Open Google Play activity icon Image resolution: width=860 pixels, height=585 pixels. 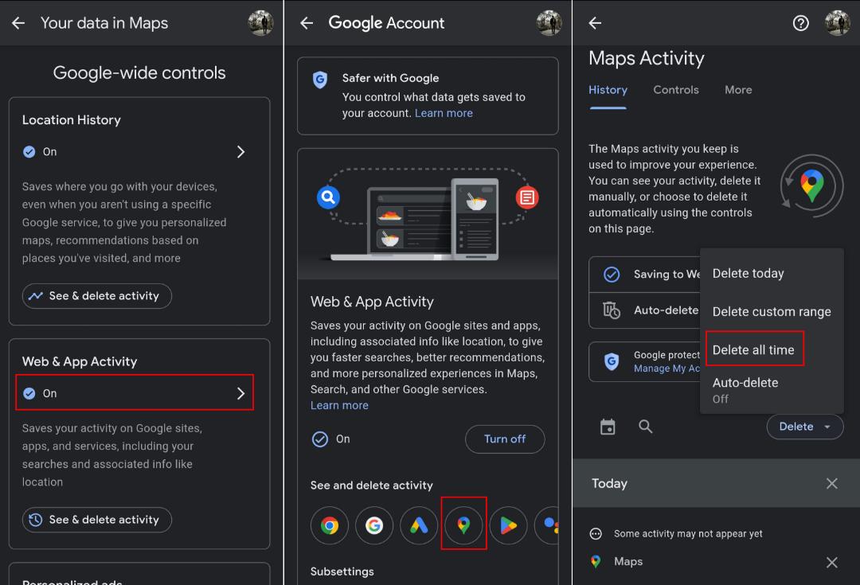(508, 525)
